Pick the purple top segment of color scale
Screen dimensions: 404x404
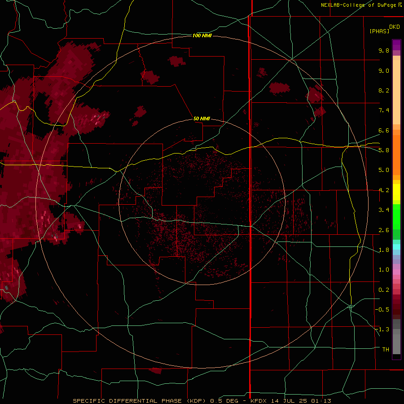click(396, 45)
